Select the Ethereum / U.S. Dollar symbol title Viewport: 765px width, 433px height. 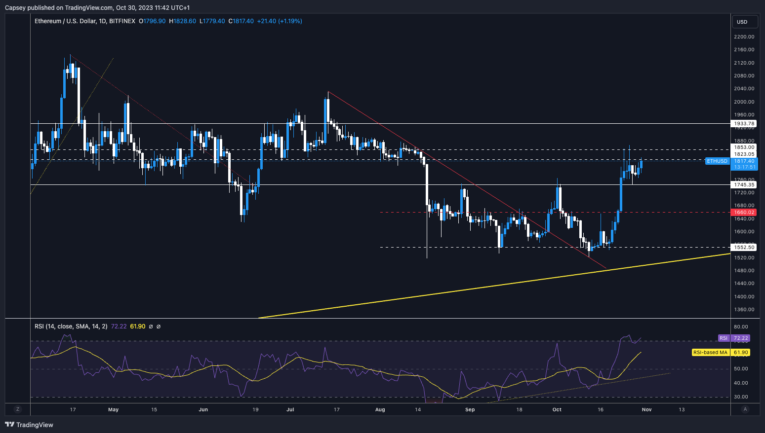click(65, 21)
